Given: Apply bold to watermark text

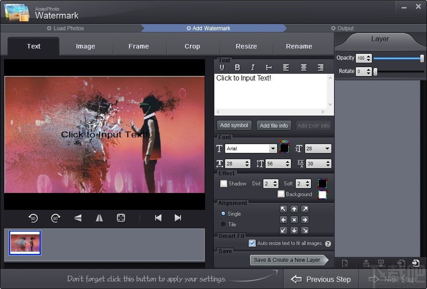Looking at the screenshot, I should [x=238, y=68].
